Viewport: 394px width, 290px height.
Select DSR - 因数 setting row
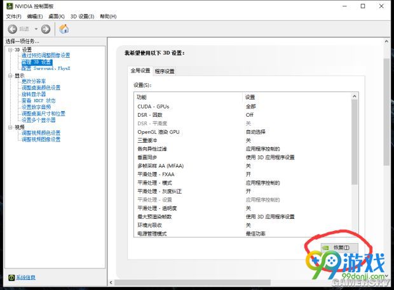pos(243,115)
